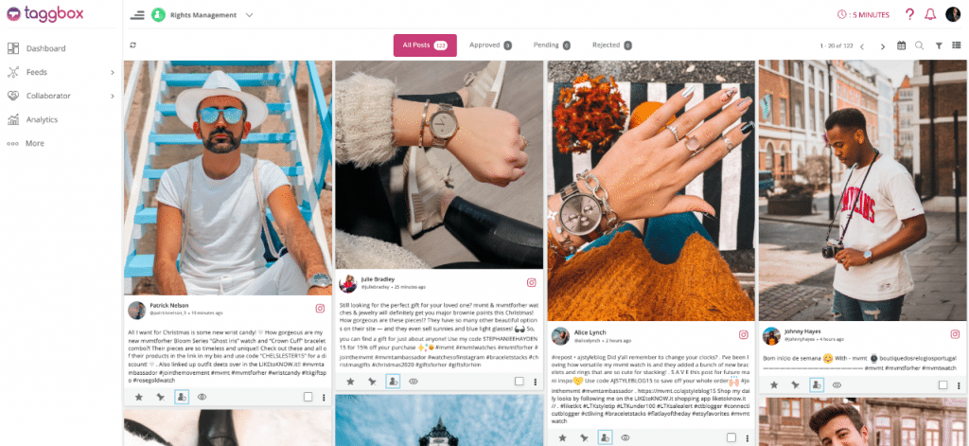Viewport: 969px width, 446px height.
Task: Open Alice Lynch's post image
Action: click(651, 190)
